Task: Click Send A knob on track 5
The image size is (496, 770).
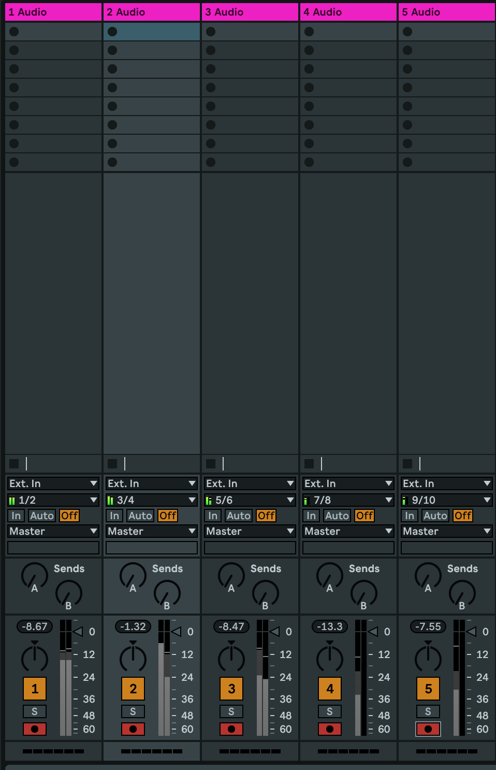Action: click(x=428, y=576)
